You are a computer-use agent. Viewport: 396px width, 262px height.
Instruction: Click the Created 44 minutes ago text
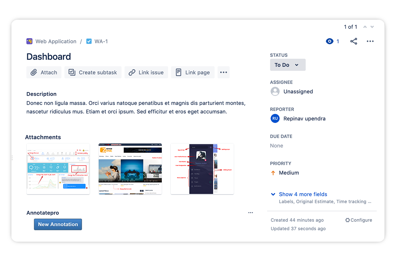(297, 220)
